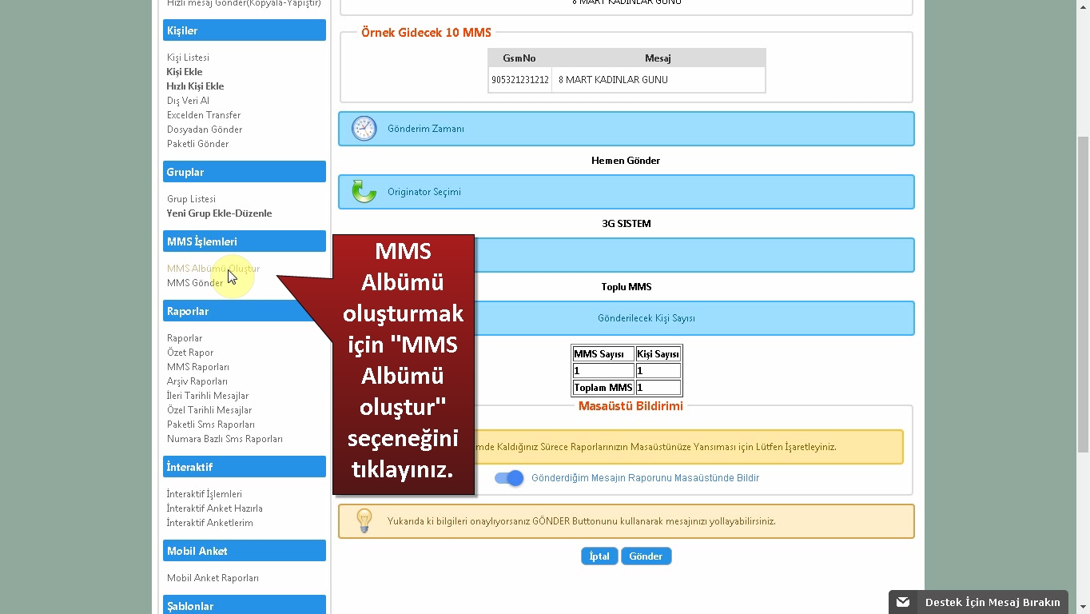Expand the Gönderim Zamanı section
Image resolution: width=1090 pixels, height=614 pixels.
(x=425, y=129)
